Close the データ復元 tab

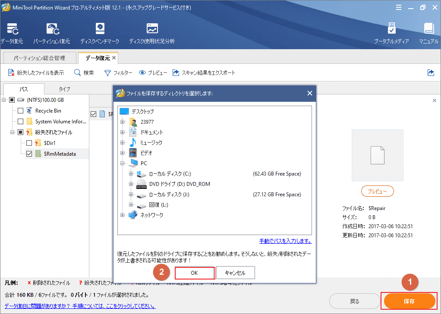[114, 58]
